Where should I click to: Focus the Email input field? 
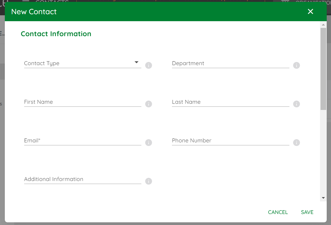tap(83, 141)
